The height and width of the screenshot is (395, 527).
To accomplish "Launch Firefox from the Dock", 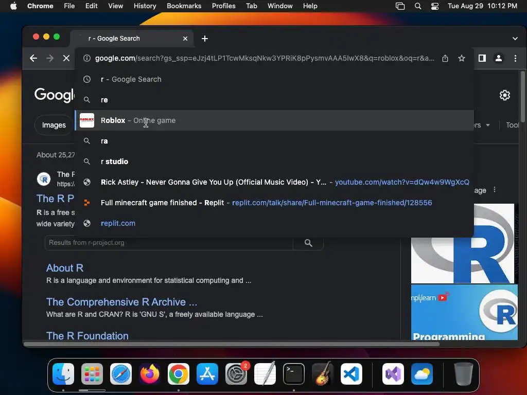I will click(x=150, y=374).
